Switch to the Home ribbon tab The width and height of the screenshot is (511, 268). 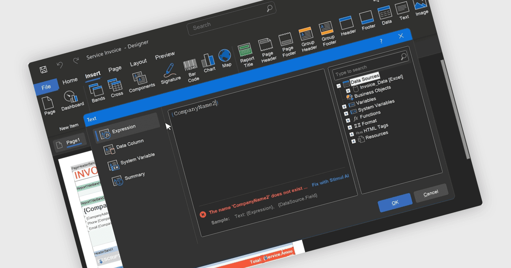pyautogui.click(x=70, y=80)
